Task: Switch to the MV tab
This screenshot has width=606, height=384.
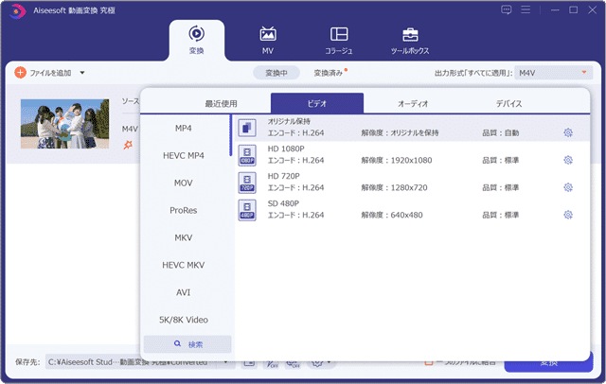Action: (267, 40)
